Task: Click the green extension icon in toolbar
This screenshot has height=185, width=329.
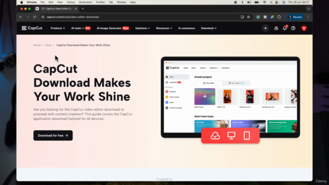Action: (258, 17)
